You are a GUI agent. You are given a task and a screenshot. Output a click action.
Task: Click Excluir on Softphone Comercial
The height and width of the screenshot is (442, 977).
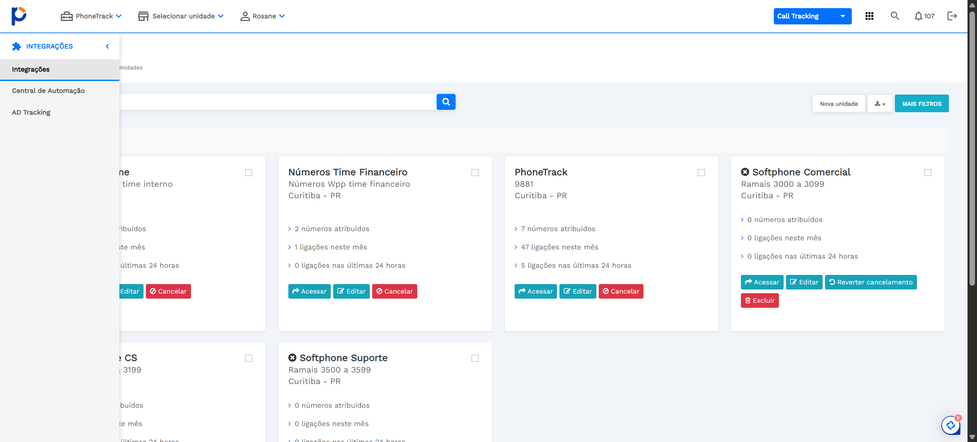click(760, 300)
